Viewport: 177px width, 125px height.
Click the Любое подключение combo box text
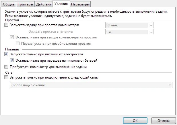pyautogui.click(x=28, y=85)
